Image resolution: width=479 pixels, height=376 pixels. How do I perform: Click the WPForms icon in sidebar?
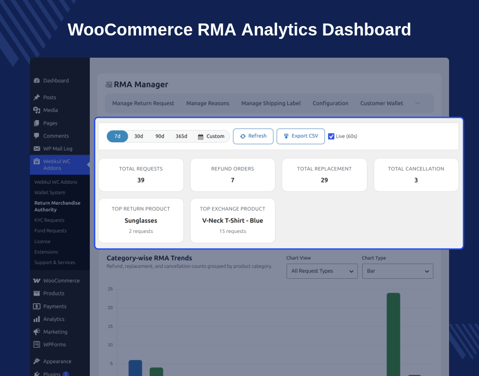tap(37, 344)
